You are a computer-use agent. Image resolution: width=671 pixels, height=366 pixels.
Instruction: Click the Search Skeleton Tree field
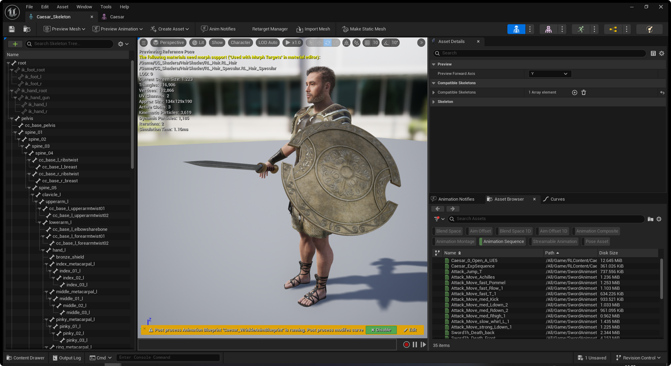click(69, 44)
